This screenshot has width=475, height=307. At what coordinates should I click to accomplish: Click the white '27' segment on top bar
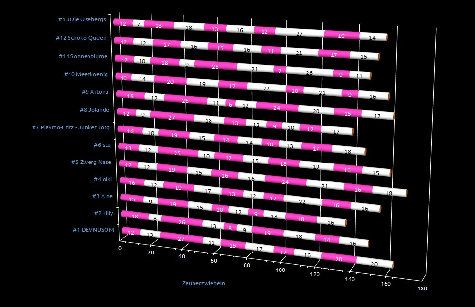coord(299,34)
